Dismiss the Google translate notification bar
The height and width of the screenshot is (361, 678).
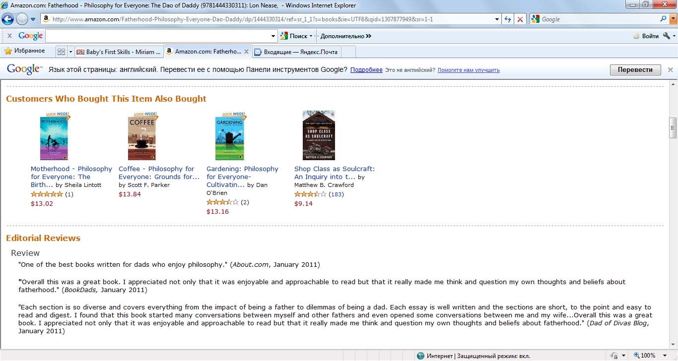coord(670,70)
